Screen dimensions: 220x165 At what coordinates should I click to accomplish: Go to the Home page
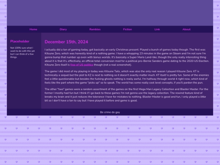33,29
